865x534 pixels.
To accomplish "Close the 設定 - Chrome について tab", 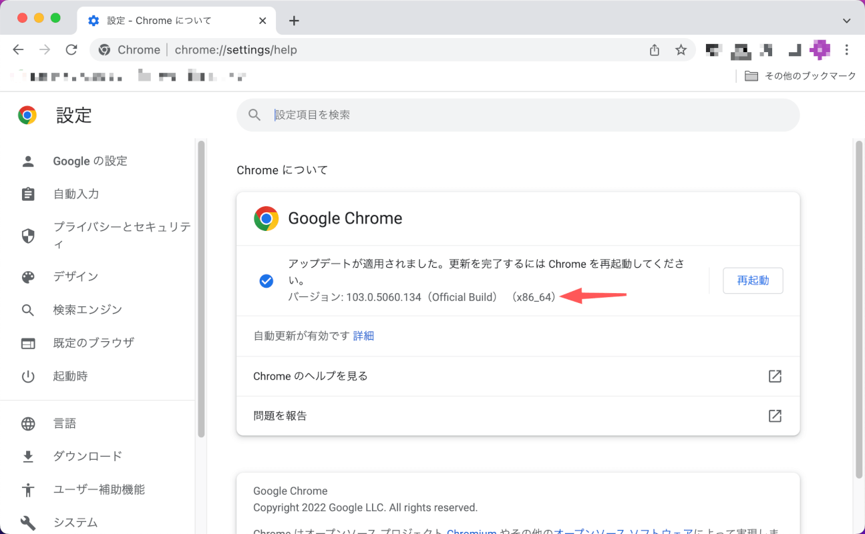I will click(263, 21).
